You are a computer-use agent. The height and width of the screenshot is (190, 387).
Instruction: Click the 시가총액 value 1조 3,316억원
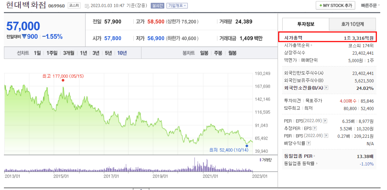click(359, 38)
